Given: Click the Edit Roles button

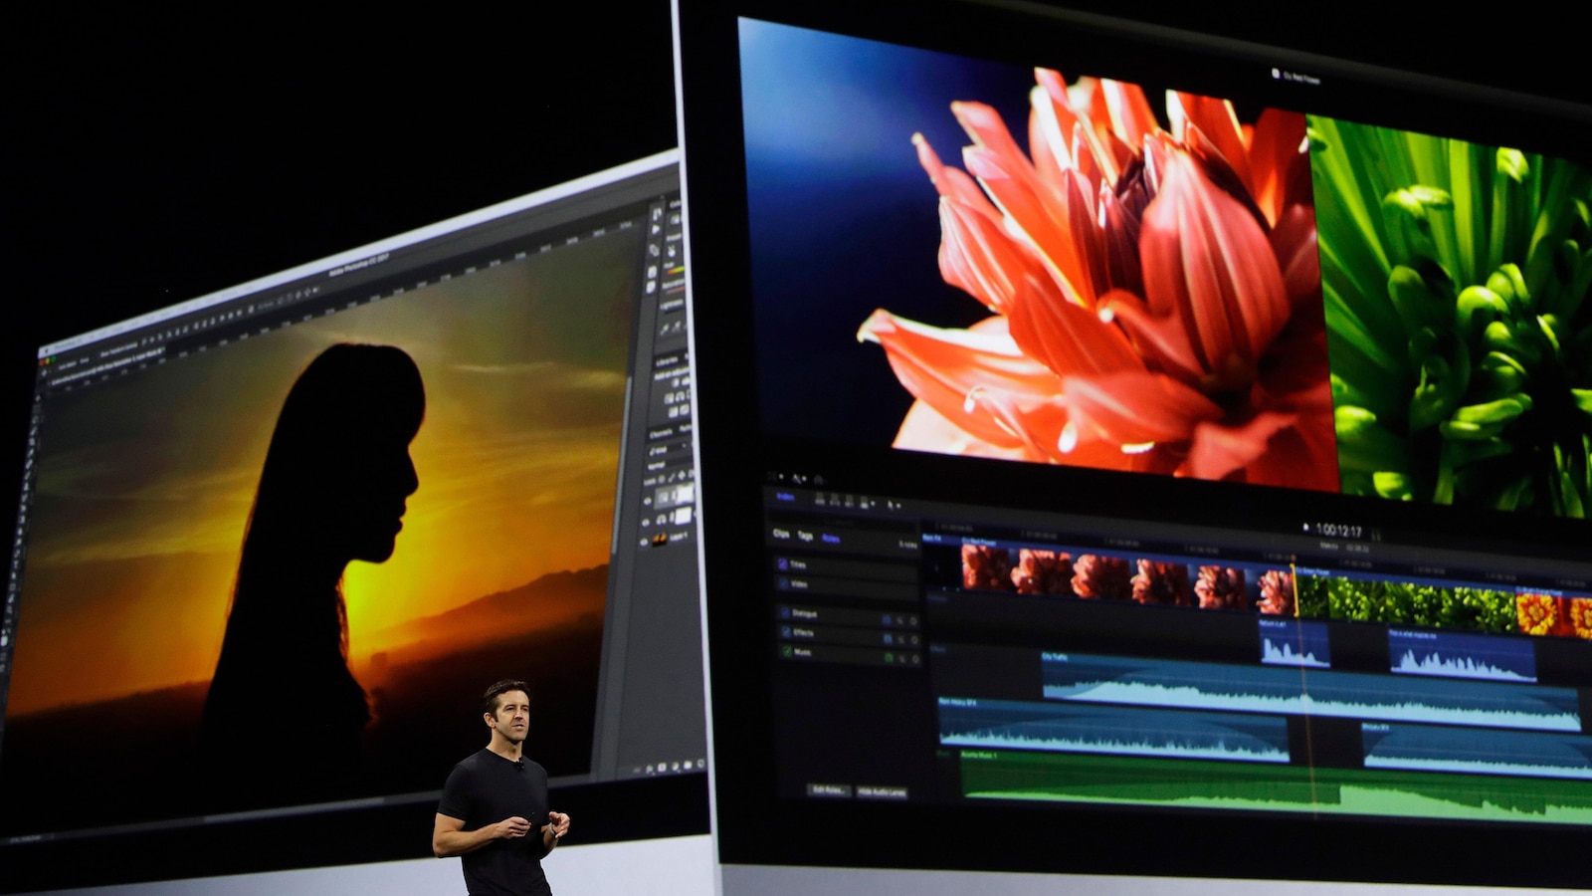Looking at the screenshot, I should 829,790.
